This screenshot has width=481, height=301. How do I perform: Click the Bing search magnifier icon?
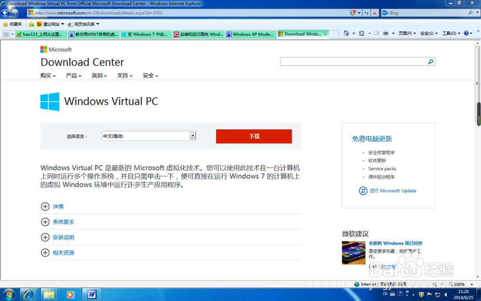click(470, 13)
